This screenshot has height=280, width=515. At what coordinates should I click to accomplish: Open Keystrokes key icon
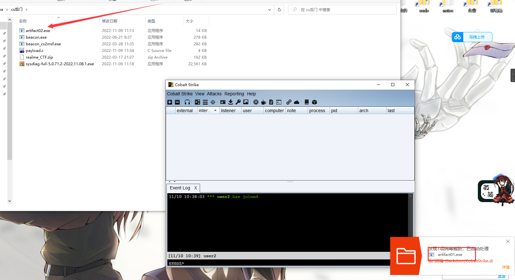tap(238, 102)
